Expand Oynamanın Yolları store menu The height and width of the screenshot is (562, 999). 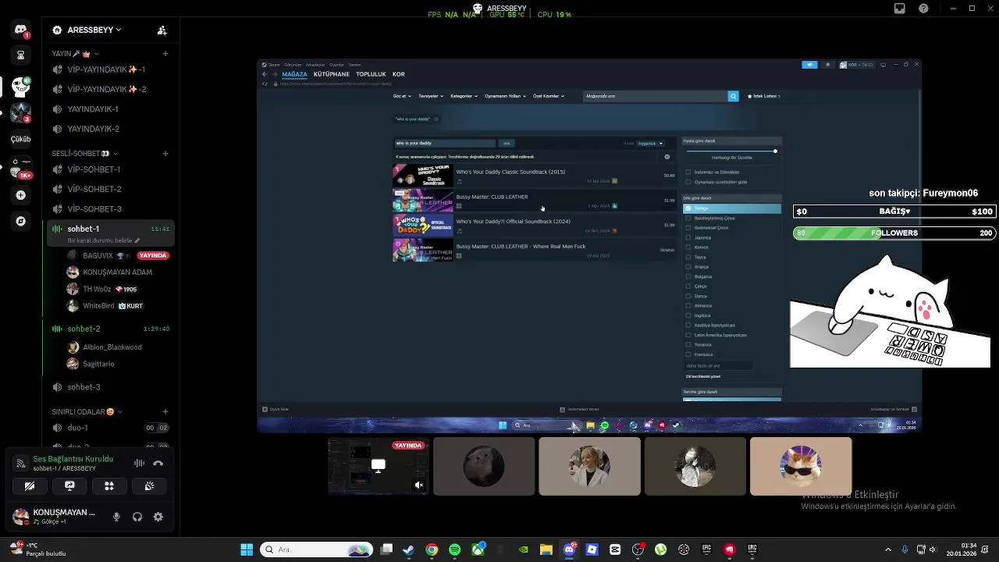pos(505,96)
